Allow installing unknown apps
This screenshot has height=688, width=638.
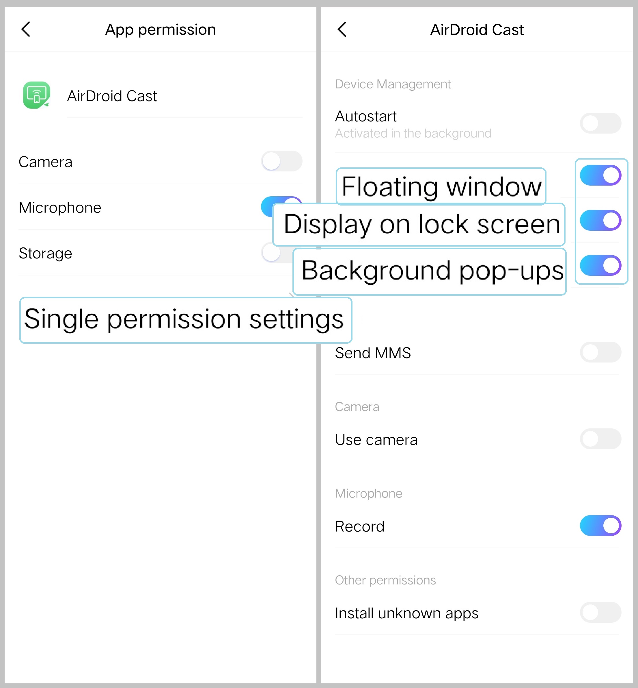tap(601, 613)
